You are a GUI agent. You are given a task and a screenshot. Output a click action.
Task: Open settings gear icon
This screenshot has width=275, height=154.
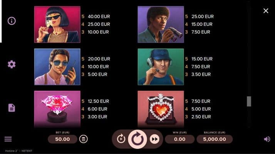(x=12, y=64)
